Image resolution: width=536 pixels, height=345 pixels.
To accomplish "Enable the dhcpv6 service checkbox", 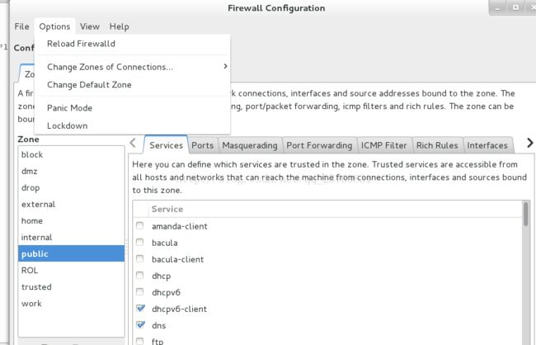I will tap(140, 291).
